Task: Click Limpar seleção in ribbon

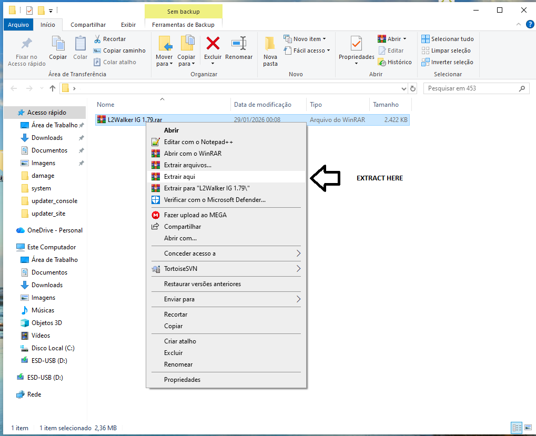Action: pos(446,50)
